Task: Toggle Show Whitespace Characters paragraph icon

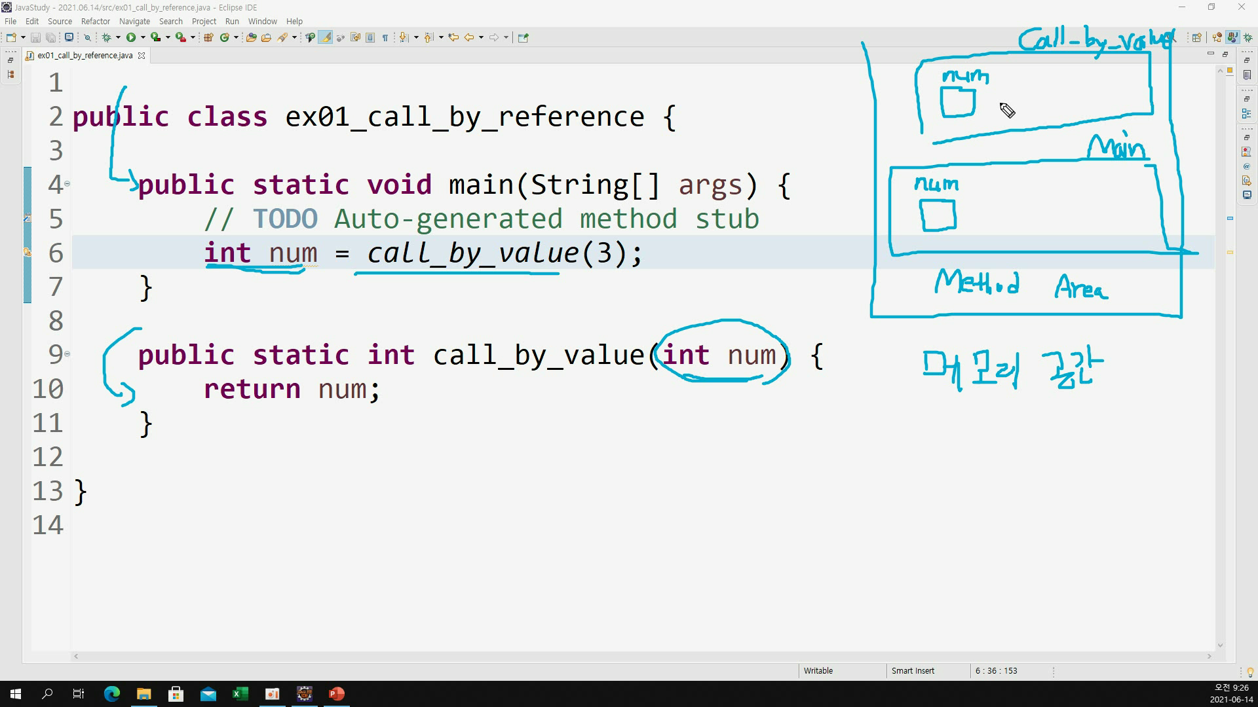Action: coord(385,37)
